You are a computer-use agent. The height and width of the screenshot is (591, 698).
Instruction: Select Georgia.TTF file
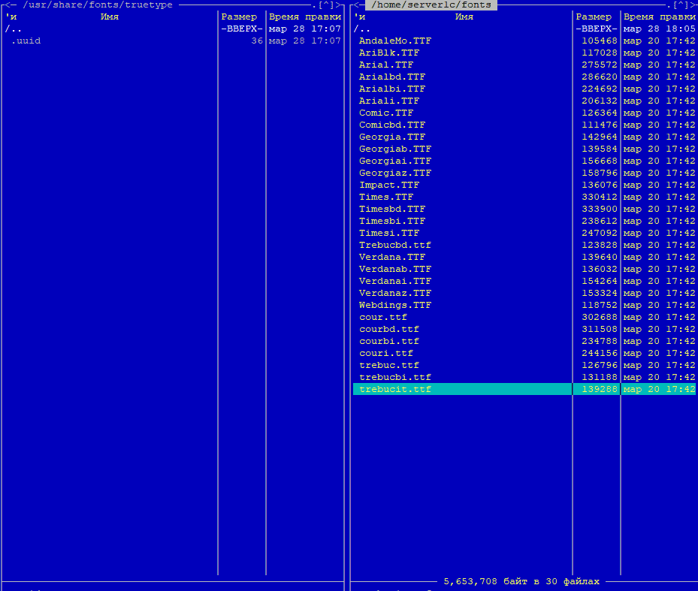click(x=391, y=137)
